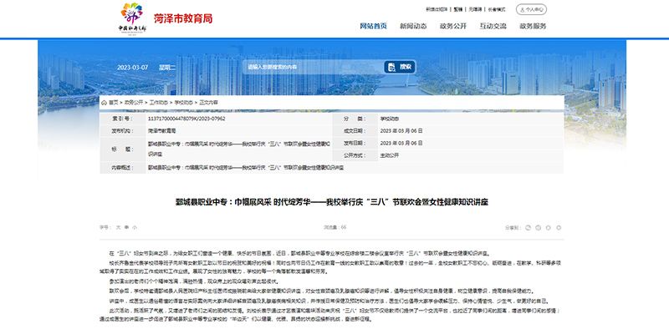Click the date text 2023-03-07

coord(133,68)
